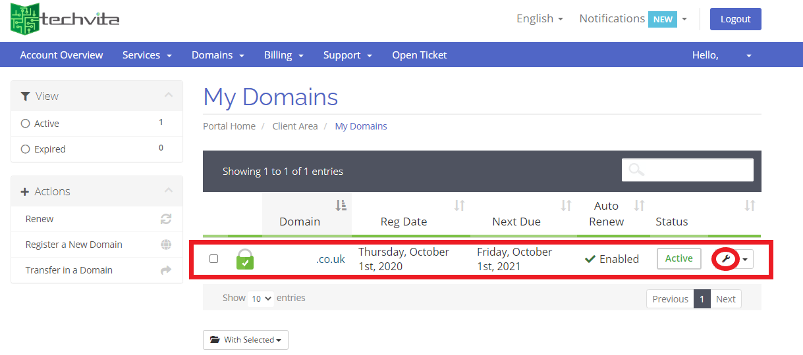Collapse the View panel chevron
This screenshot has width=803, height=355.
(169, 95)
